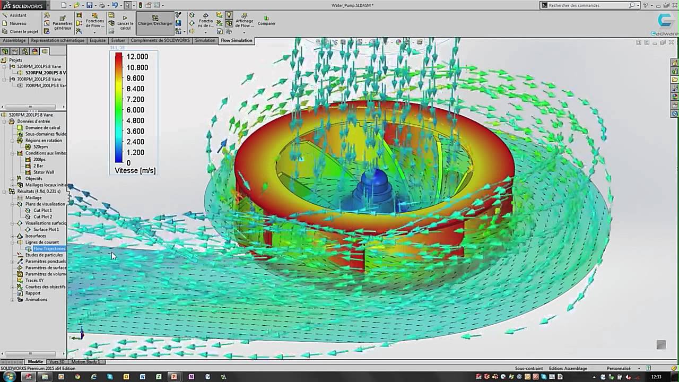Screen dimensions: 679x382
Task: Click the Rebuild traffic light icon
Action: click(140, 5)
